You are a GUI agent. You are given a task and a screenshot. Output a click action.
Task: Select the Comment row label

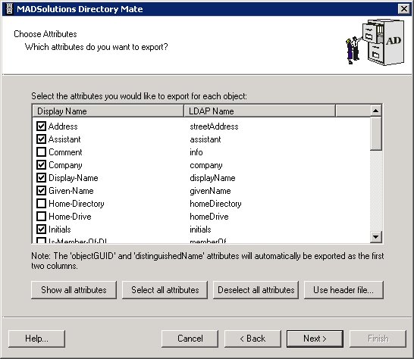coord(65,152)
